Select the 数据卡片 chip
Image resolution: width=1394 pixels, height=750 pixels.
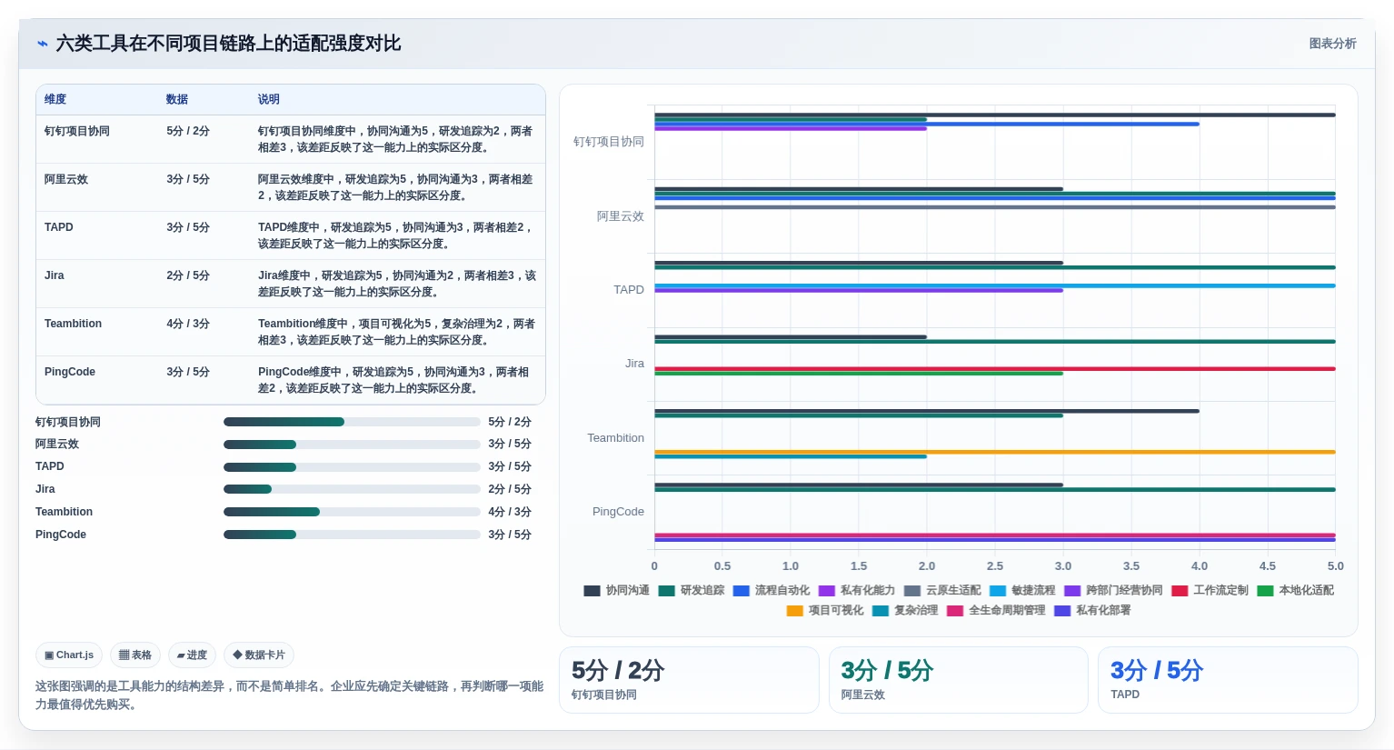point(259,655)
